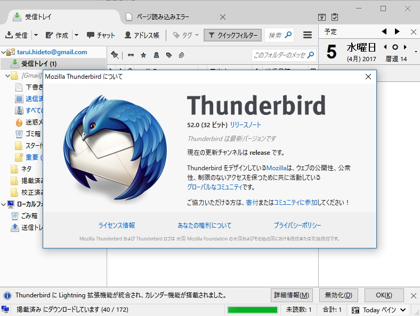Click the 作成 (Write) button
The height and width of the screenshot is (316, 420).
pyautogui.click(x=57, y=35)
